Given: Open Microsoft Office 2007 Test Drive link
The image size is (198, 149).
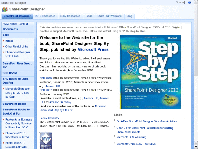Looking at the screenshot, I should coord(136,144).
